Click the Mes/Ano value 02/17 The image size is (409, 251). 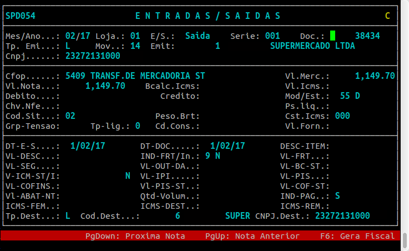click(x=77, y=36)
